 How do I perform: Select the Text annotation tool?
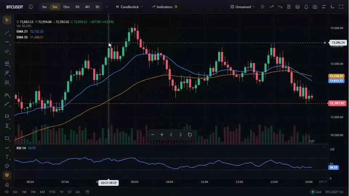[7, 157]
